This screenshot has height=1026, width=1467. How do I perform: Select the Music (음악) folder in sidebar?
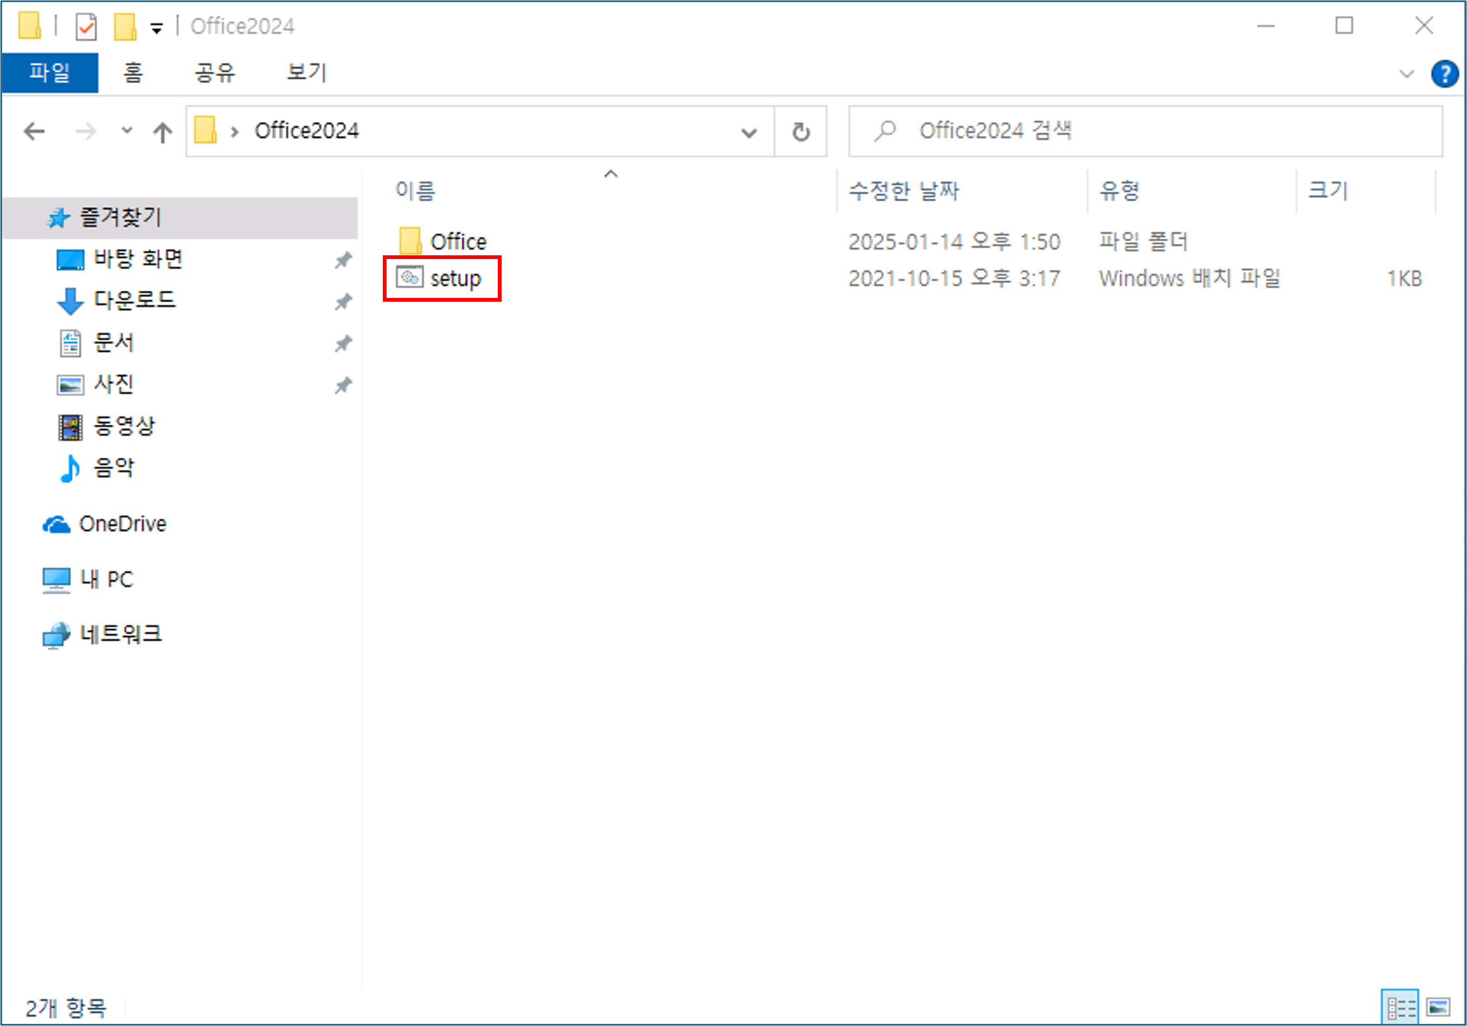click(x=114, y=467)
